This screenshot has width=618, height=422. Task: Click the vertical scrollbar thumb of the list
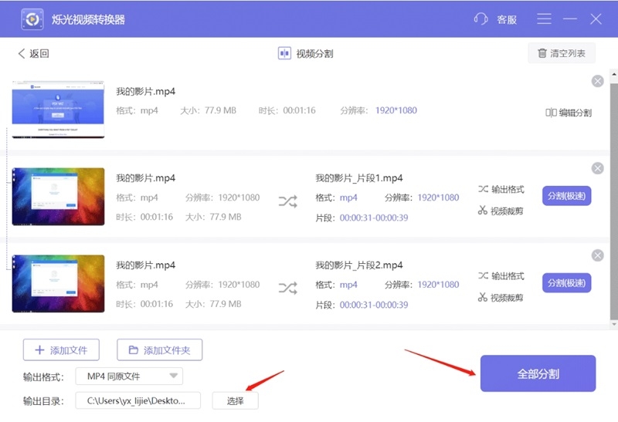point(614,201)
